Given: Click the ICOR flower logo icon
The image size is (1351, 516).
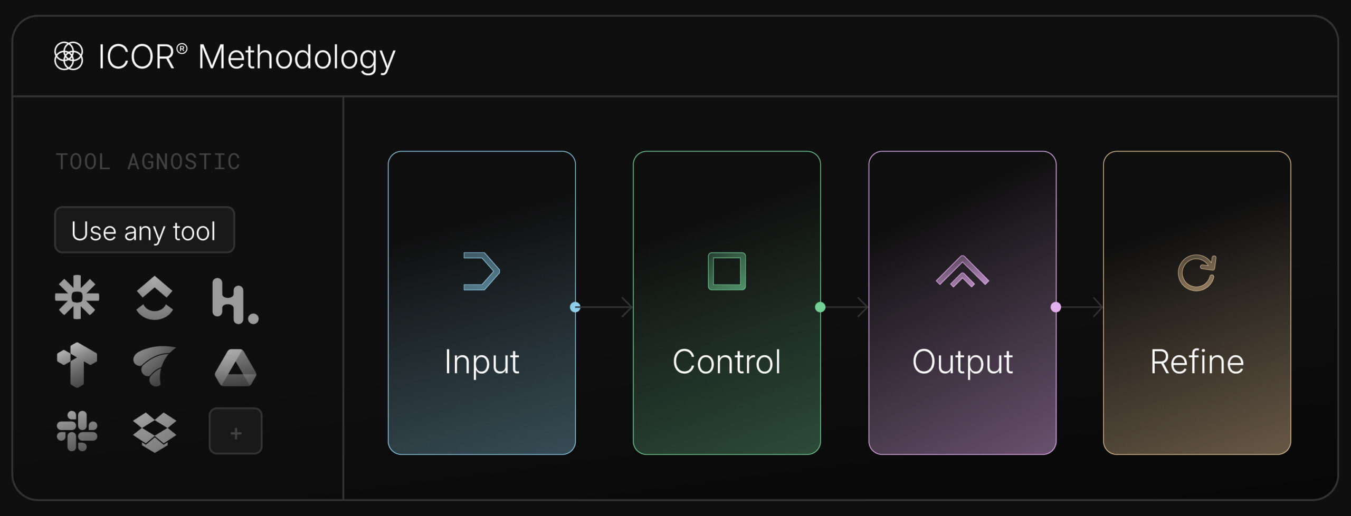Looking at the screenshot, I should click(69, 56).
